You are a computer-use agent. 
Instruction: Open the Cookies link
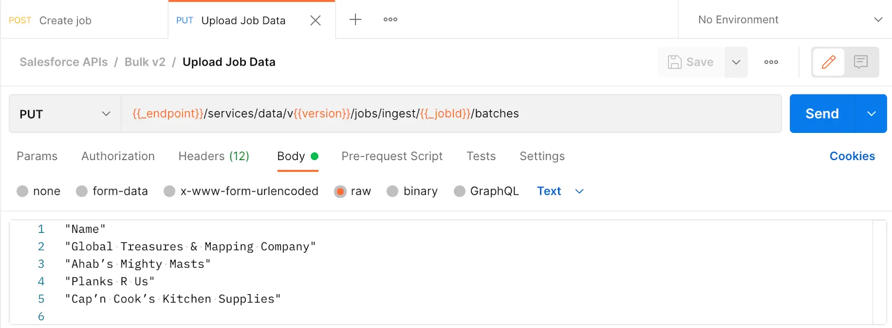(852, 156)
